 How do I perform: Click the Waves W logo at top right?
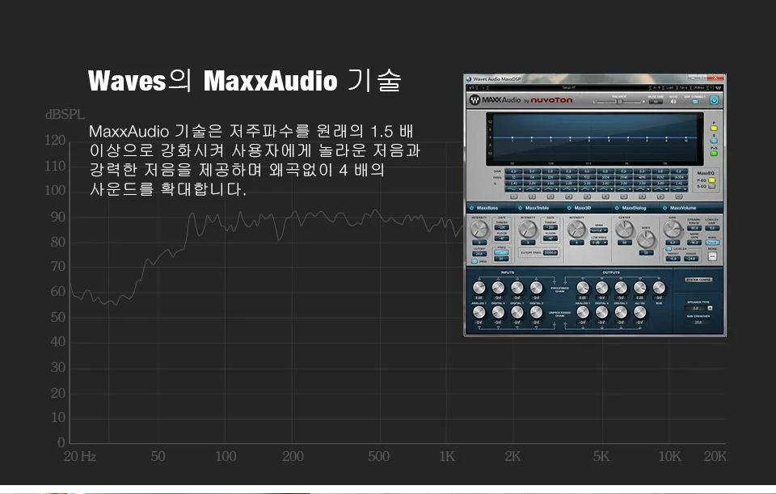point(718,87)
